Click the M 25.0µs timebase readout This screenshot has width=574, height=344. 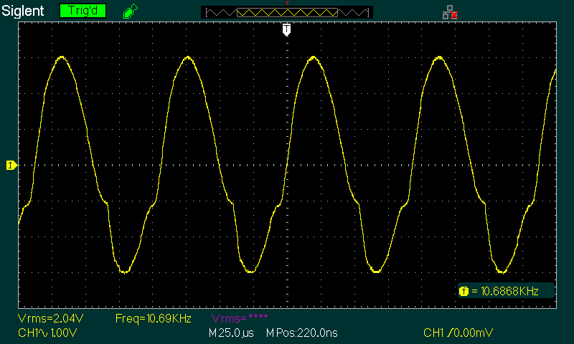coord(231,333)
